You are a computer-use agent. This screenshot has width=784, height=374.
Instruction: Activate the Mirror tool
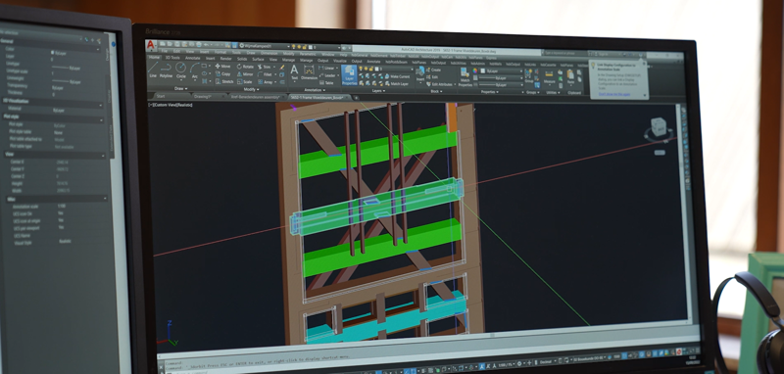point(245,73)
